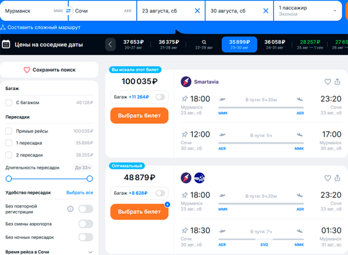The width and height of the screenshot is (348, 255).
Task: Check the Прямые рейсы filter
Action: coord(9,131)
